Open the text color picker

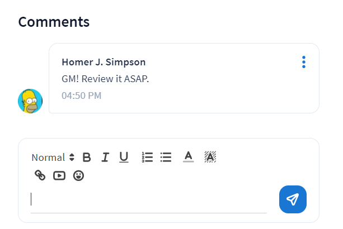(x=189, y=158)
